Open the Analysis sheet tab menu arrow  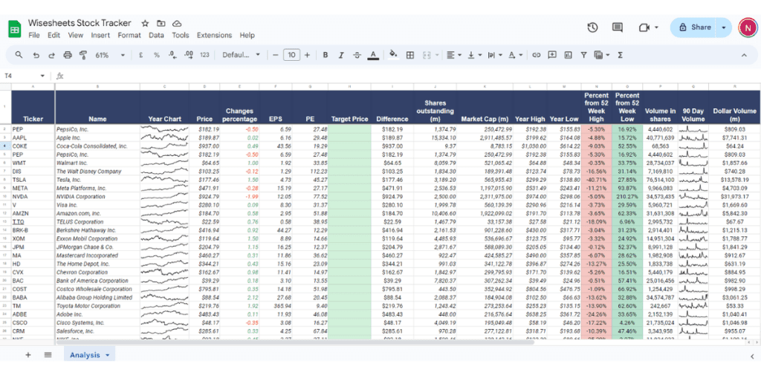108,356
